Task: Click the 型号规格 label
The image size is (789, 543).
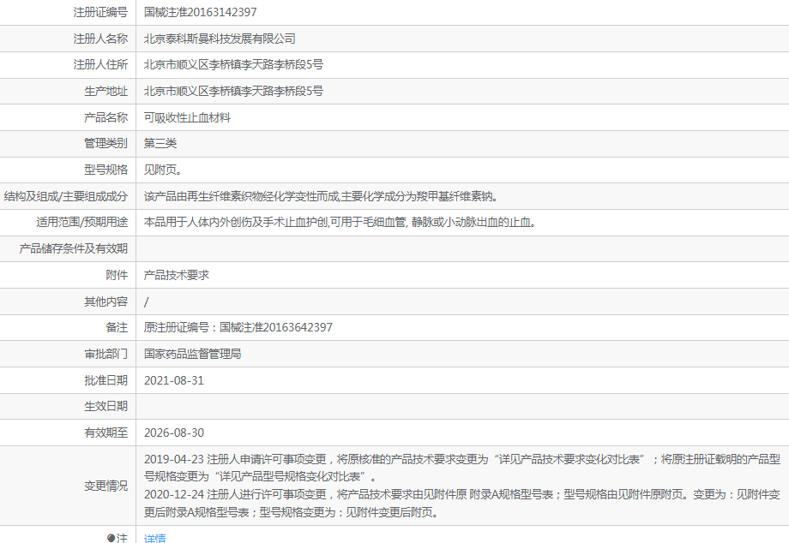Action: point(106,170)
